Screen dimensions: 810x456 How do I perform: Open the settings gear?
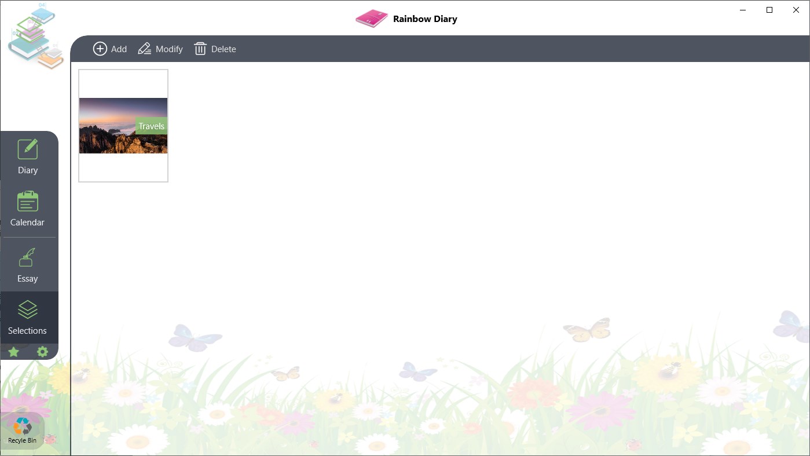[x=42, y=352]
